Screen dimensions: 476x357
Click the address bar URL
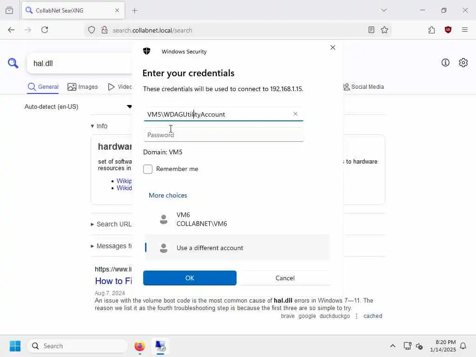coord(152,30)
